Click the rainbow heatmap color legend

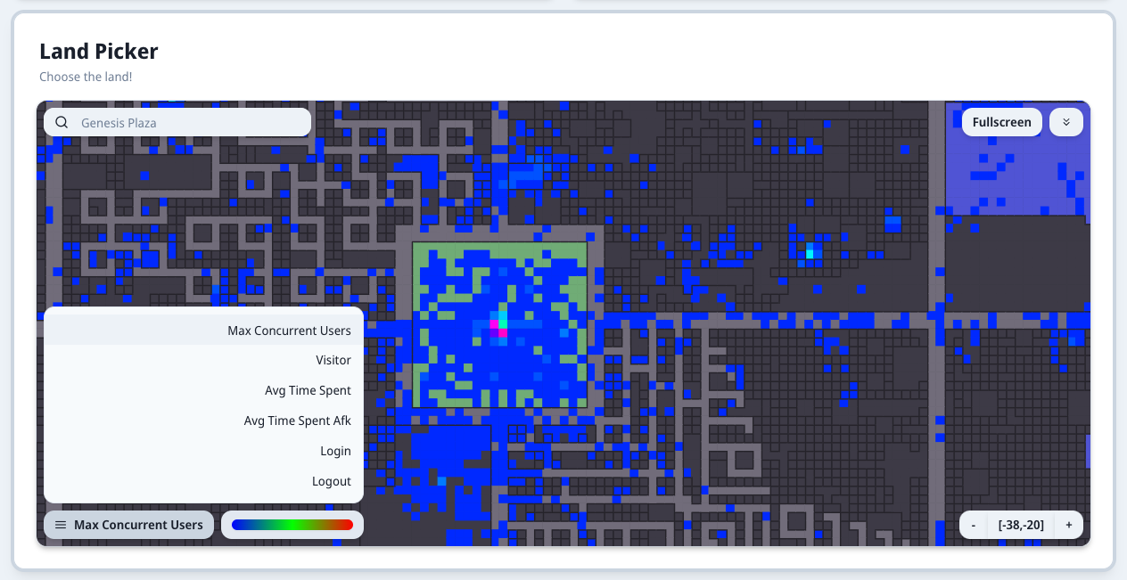click(x=292, y=525)
